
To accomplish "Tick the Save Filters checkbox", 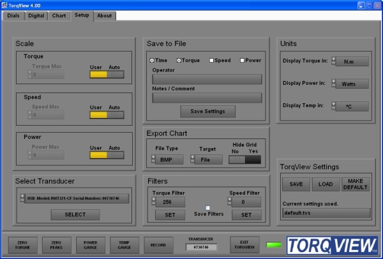I will point(207,208).
